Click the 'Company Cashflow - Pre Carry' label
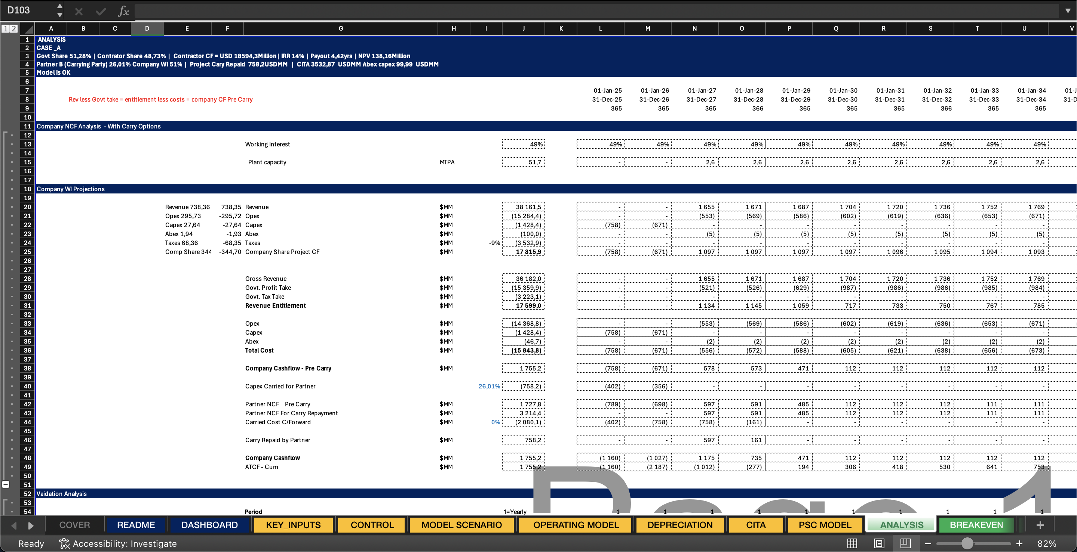This screenshot has height=552, width=1077. [x=288, y=368]
